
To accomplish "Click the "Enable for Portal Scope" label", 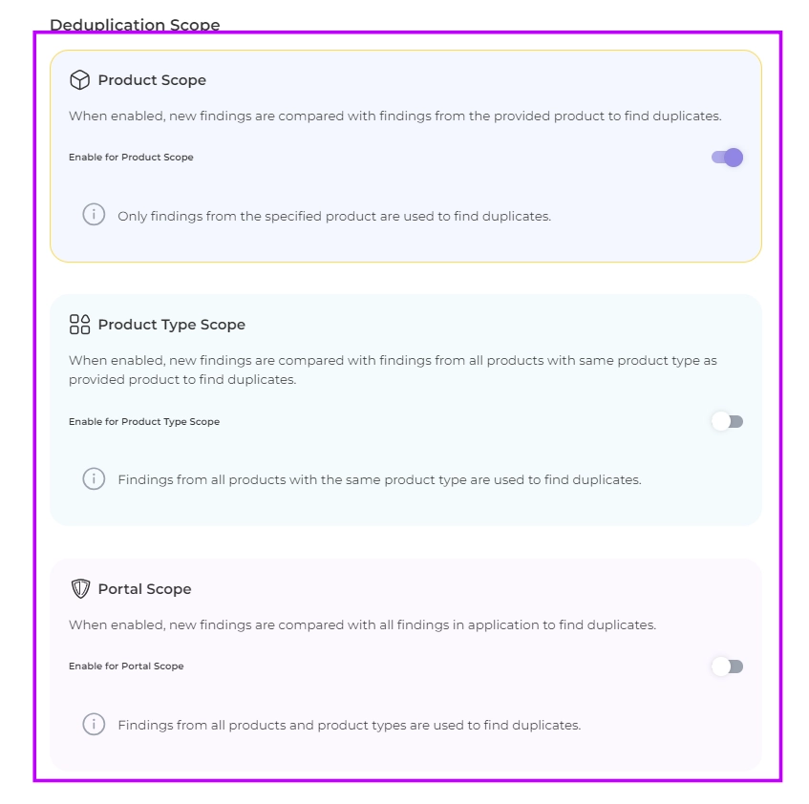I will click(x=126, y=666).
